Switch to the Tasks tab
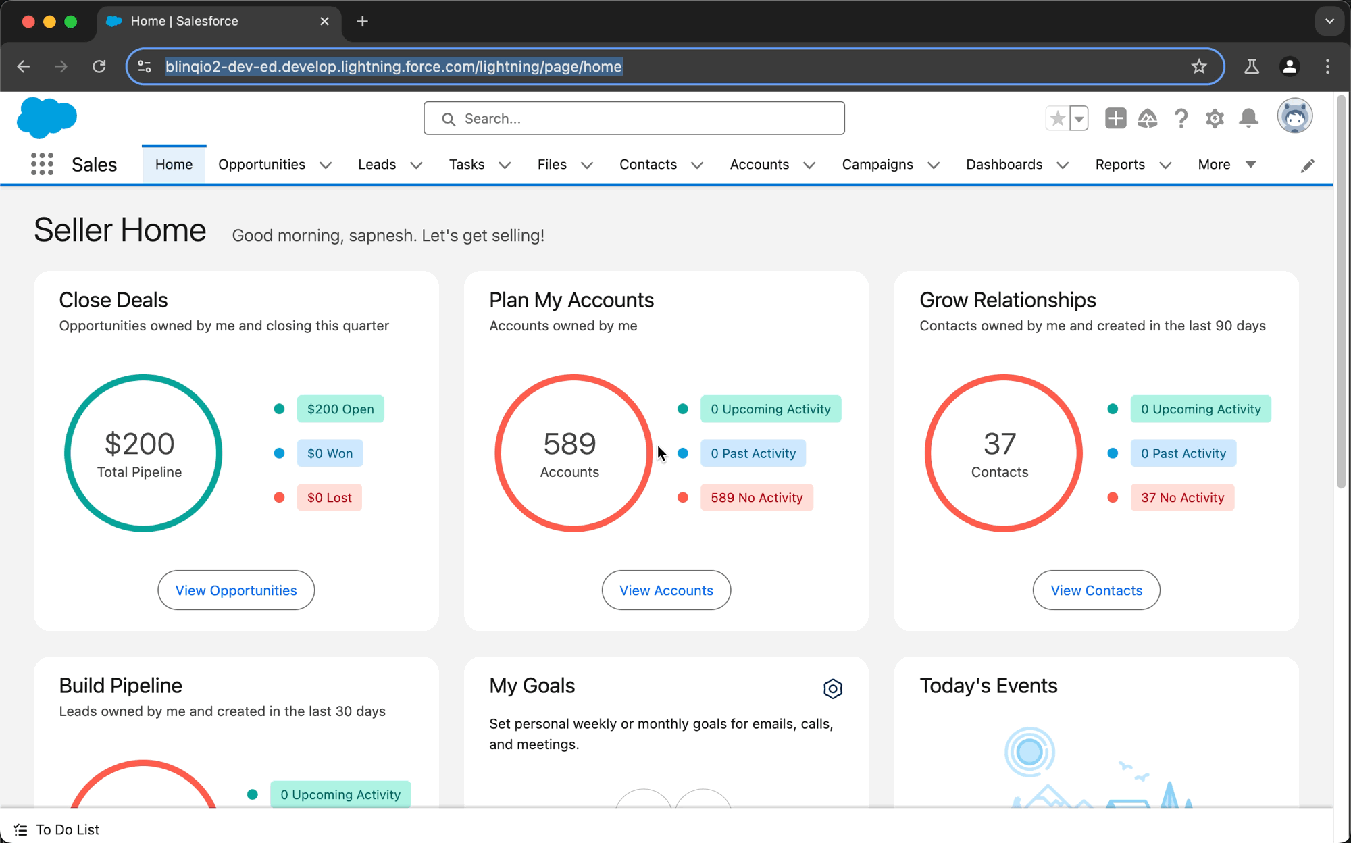 [x=467, y=165]
